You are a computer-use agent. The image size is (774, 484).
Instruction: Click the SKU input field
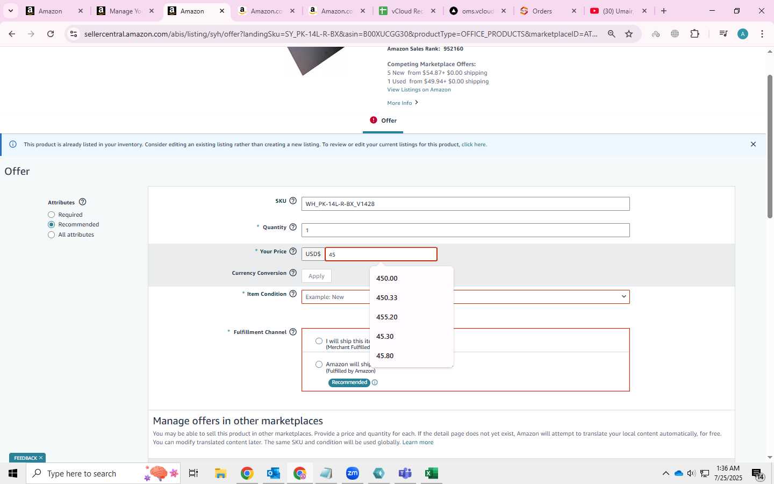click(x=465, y=204)
